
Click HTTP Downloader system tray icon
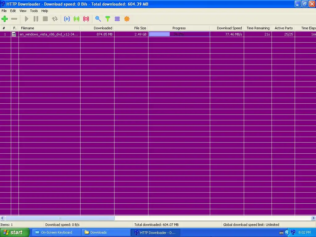pyautogui.click(x=293, y=233)
